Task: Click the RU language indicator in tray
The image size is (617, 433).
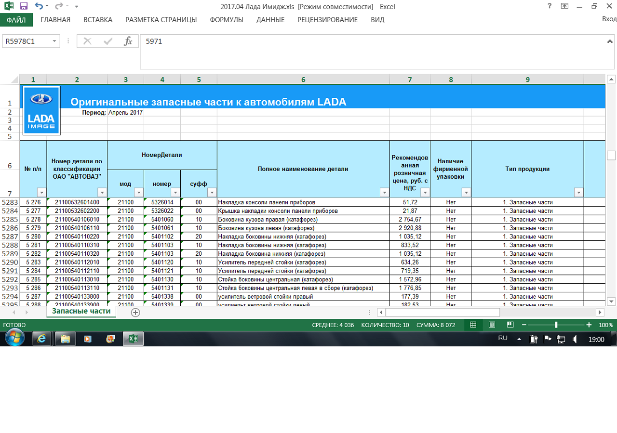Action: 503,338
